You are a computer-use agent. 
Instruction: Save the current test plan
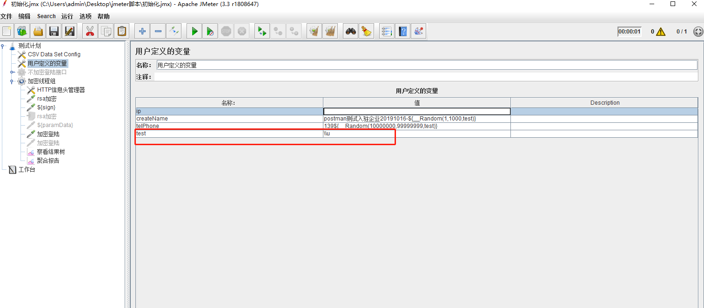tap(53, 31)
